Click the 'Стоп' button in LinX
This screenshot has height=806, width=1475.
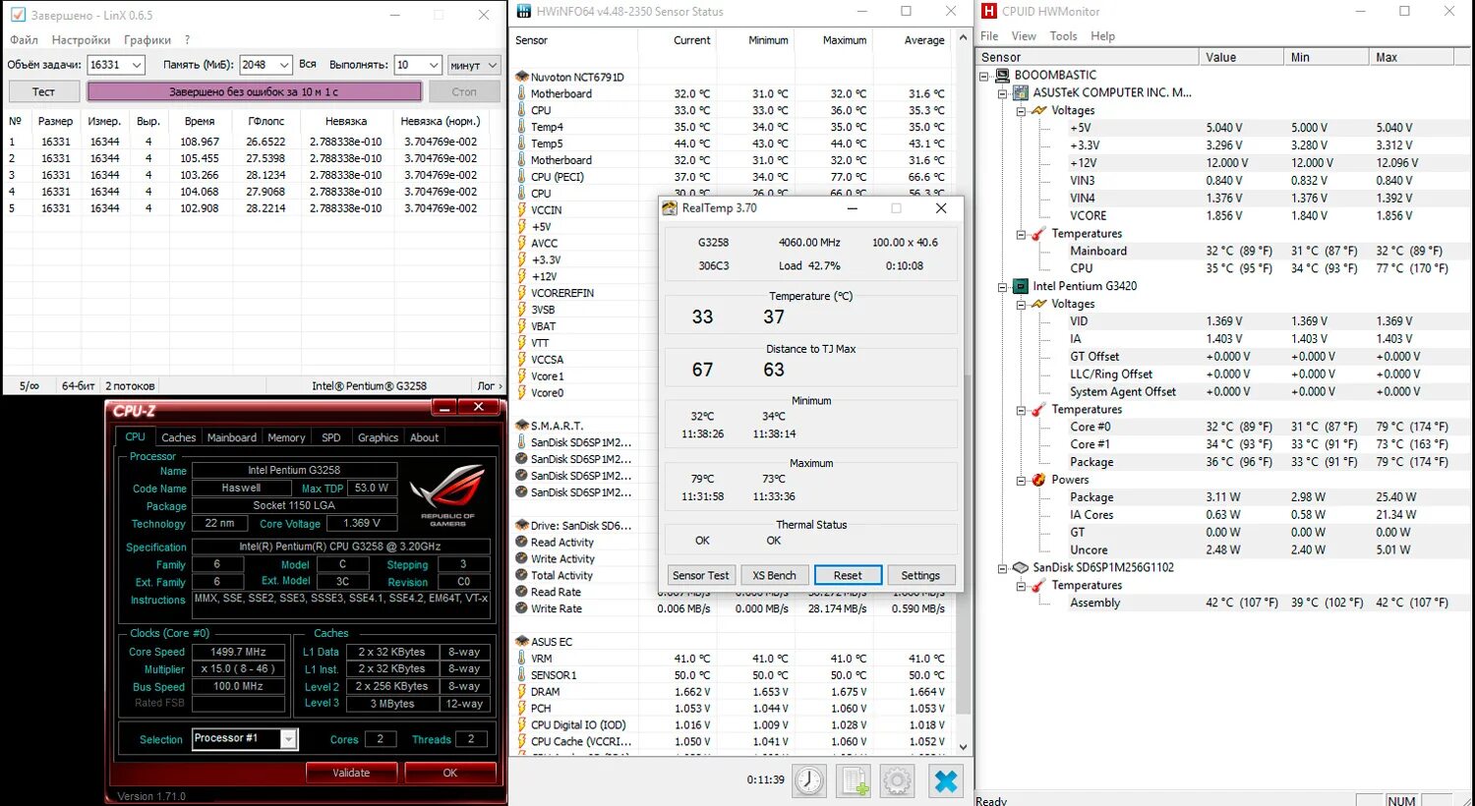coord(464,91)
